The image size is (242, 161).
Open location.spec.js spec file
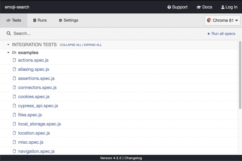coord(34,133)
